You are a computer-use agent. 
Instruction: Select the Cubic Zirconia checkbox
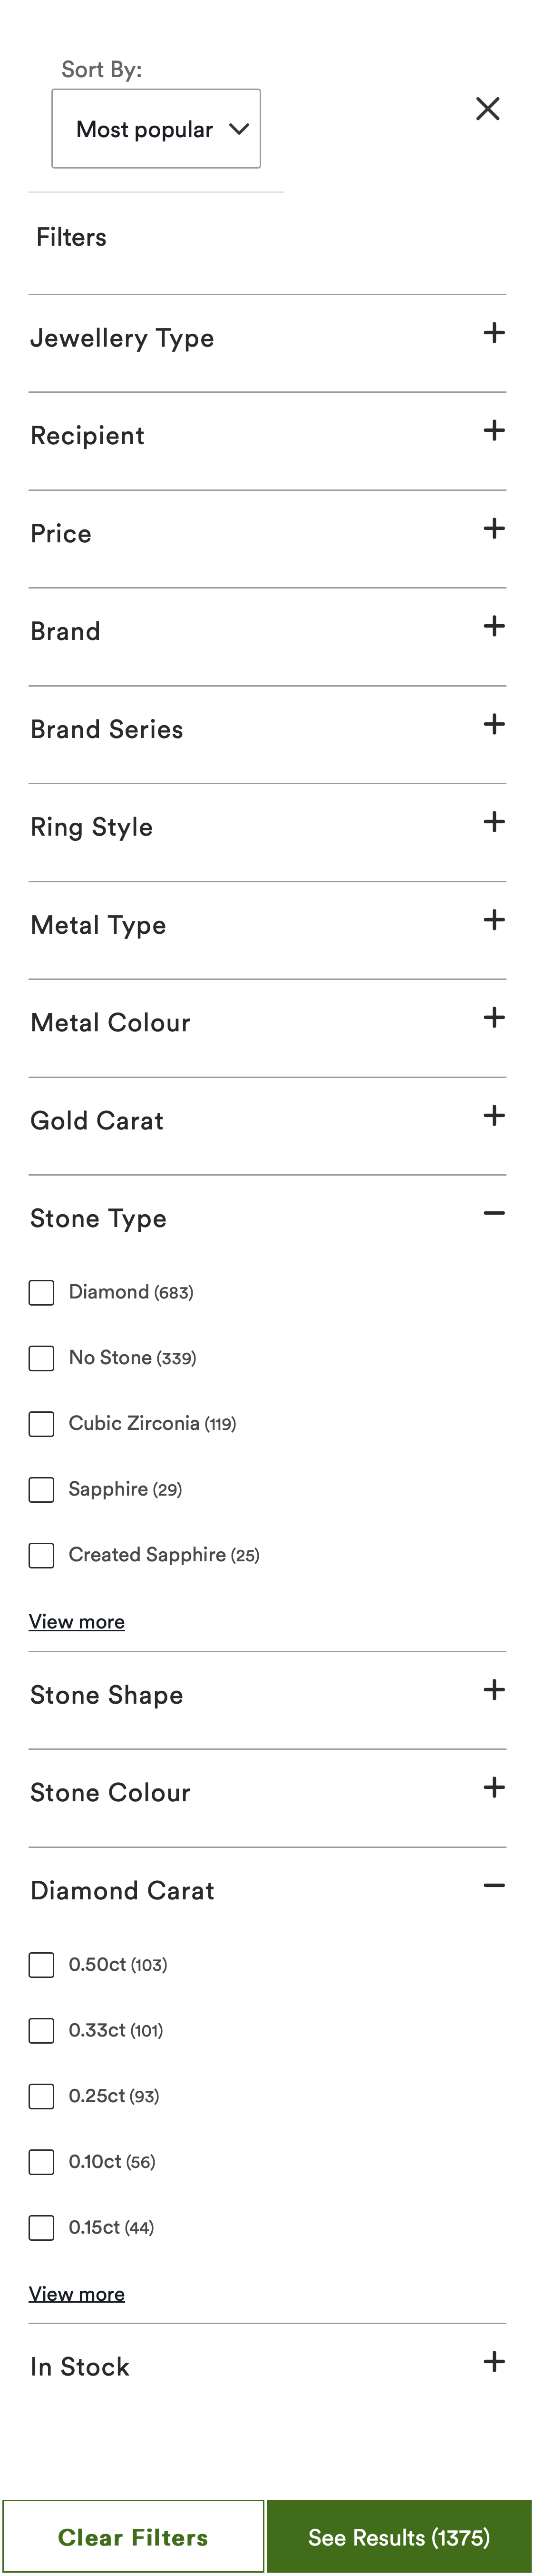42,1424
